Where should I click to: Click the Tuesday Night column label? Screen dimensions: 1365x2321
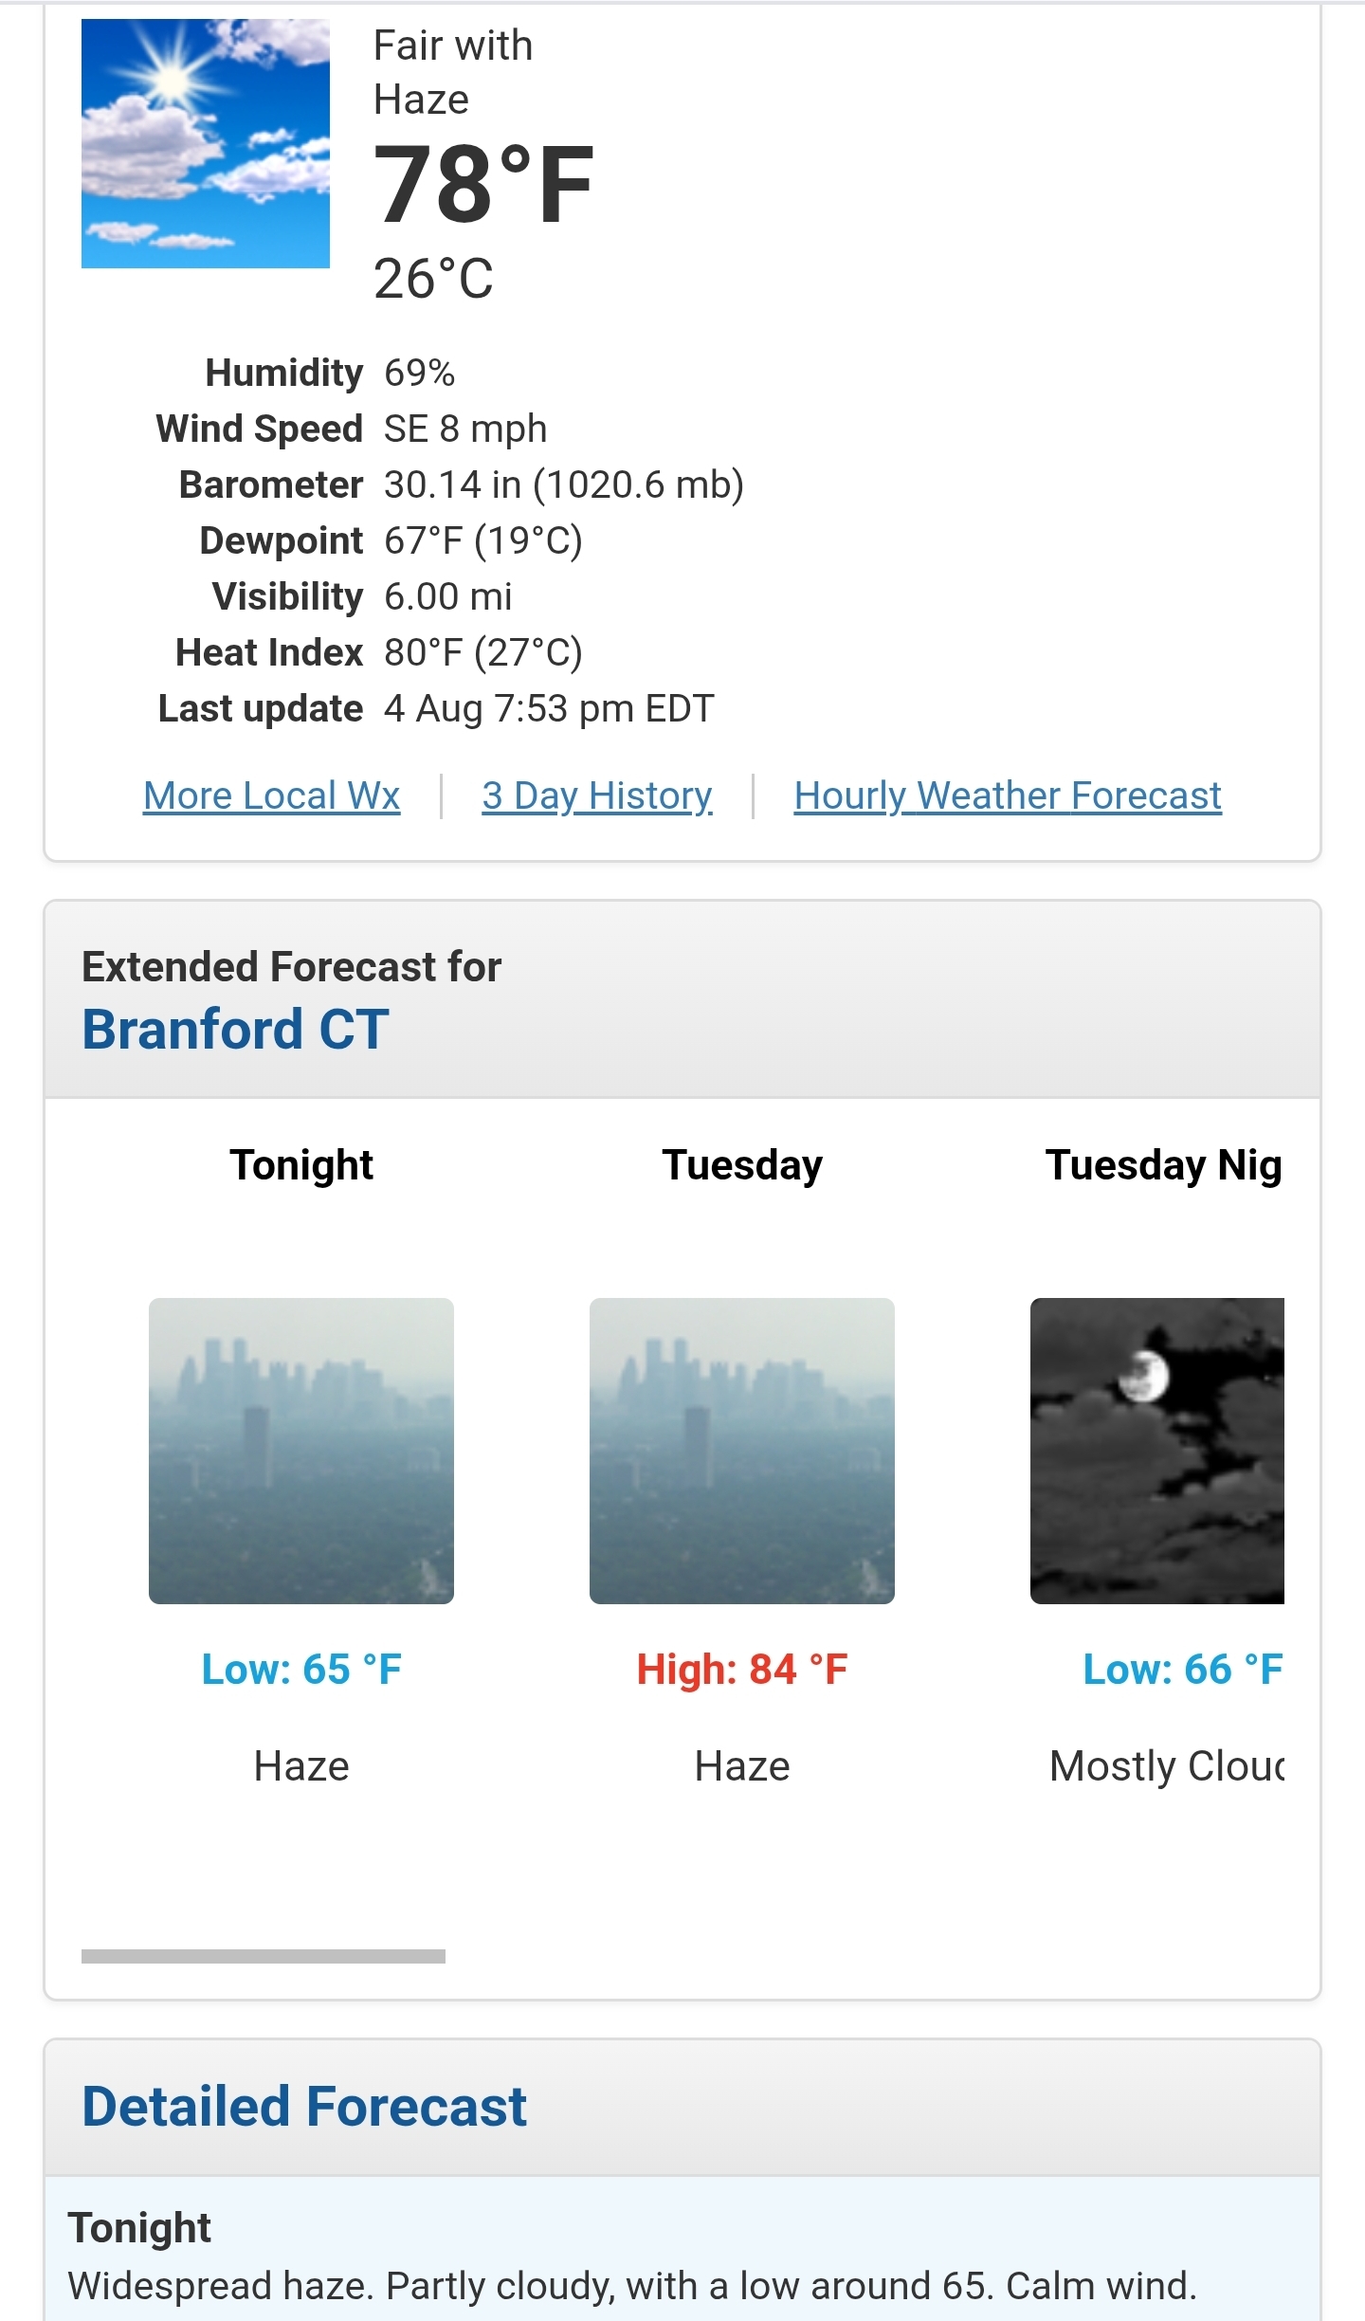click(1164, 1165)
